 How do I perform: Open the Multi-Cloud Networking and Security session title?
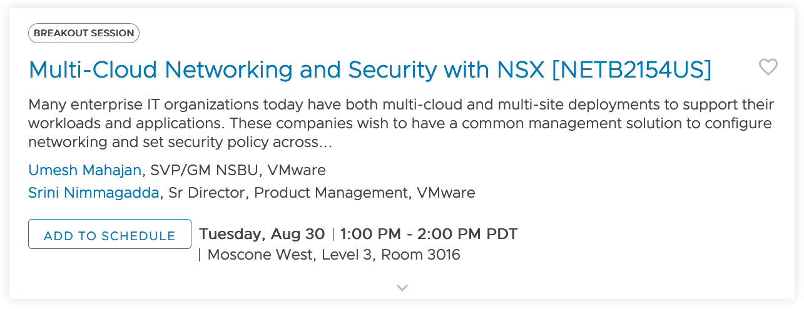[369, 70]
